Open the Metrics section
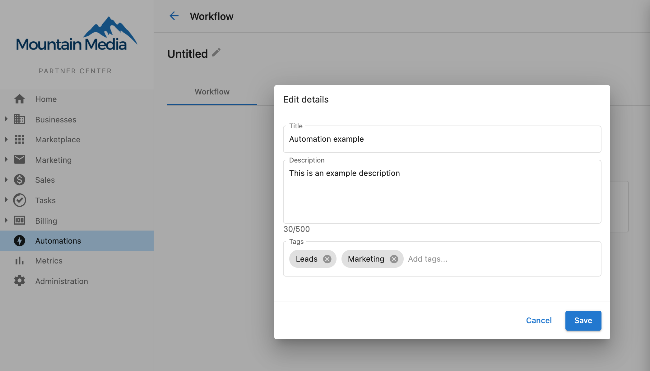Screen dimensions: 650x371 click(x=77, y=261)
